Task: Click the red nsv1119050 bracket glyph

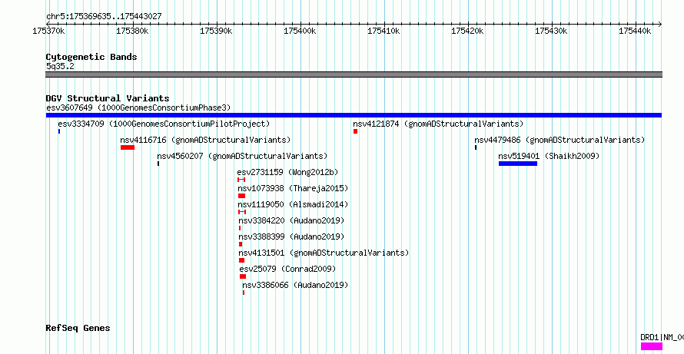Action: coord(242,212)
